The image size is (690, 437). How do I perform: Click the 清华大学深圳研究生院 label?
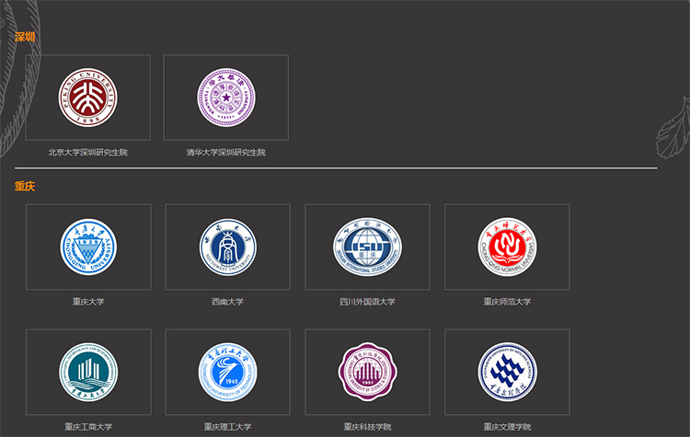(226, 153)
